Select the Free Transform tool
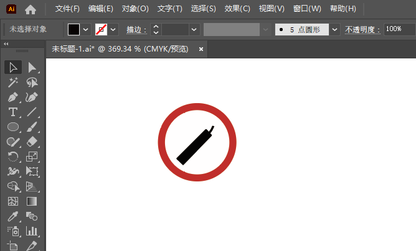 click(32, 171)
